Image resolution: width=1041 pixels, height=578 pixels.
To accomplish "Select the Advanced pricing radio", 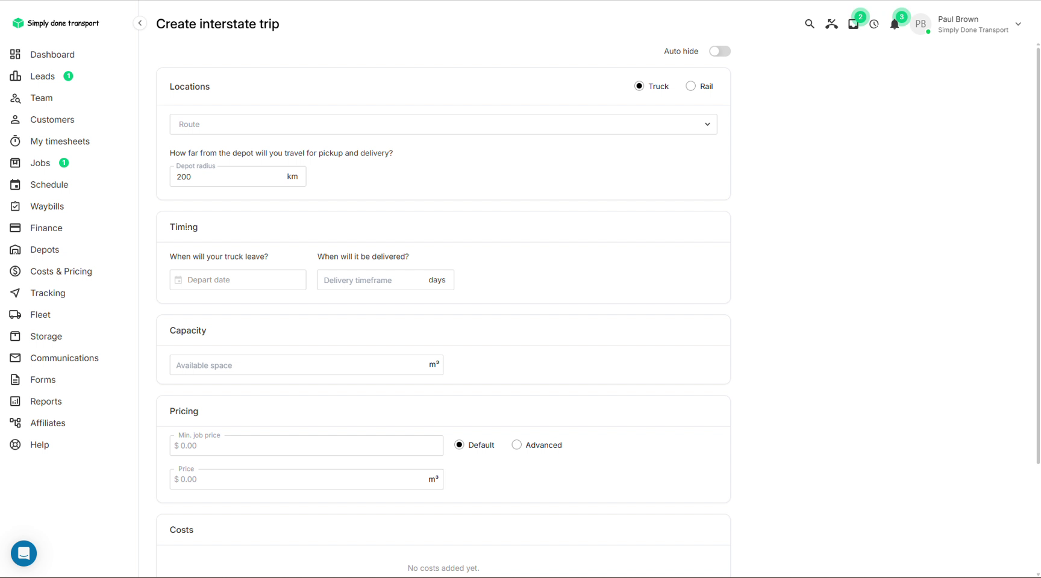I will point(516,445).
